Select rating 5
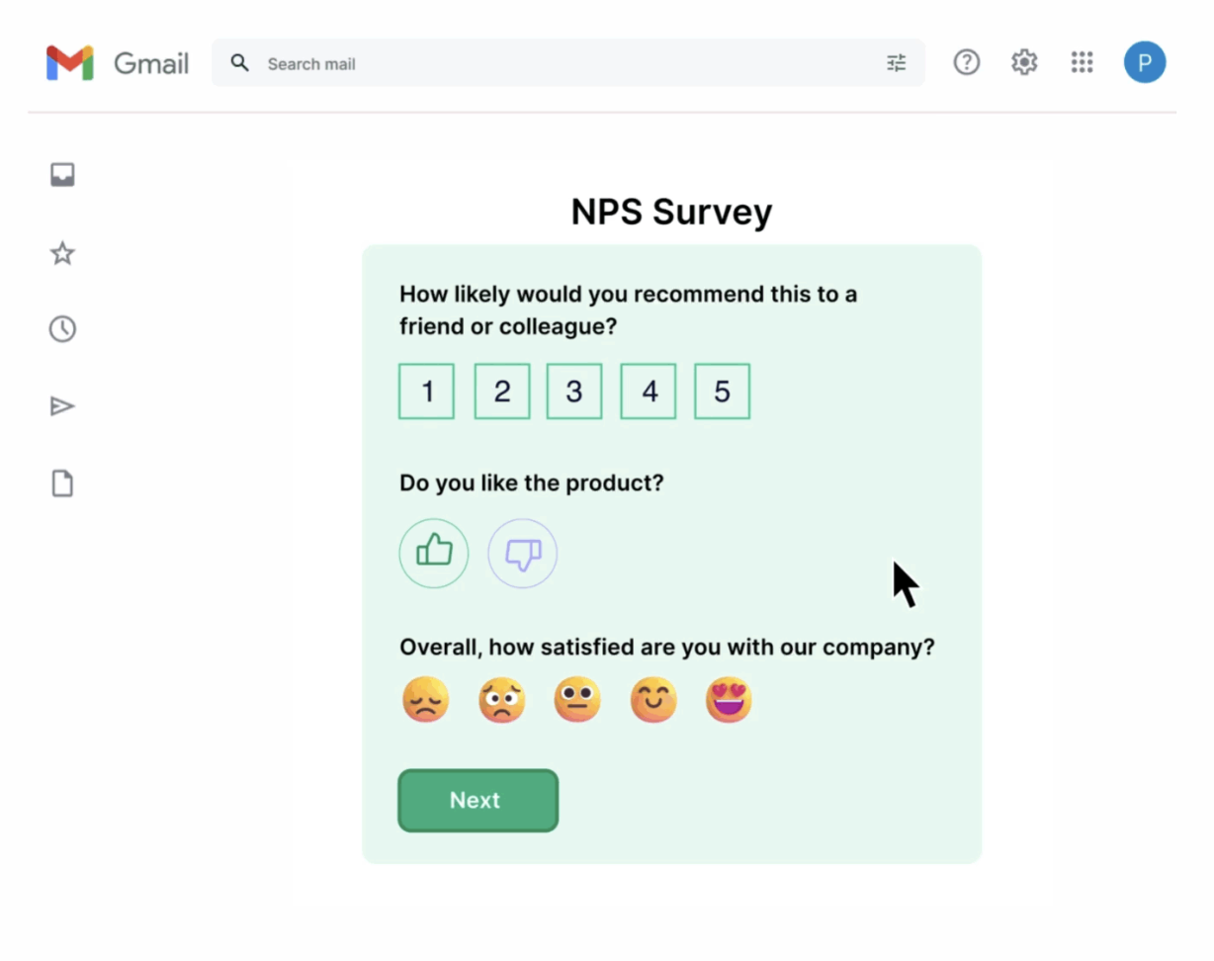 723,392
